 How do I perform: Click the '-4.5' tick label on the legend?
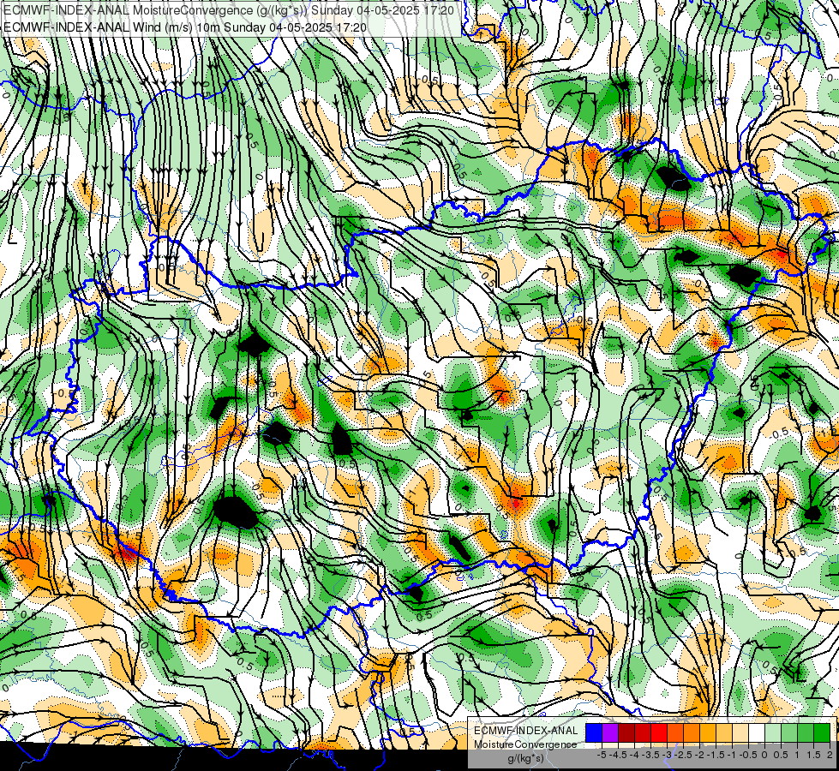click(x=619, y=755)
